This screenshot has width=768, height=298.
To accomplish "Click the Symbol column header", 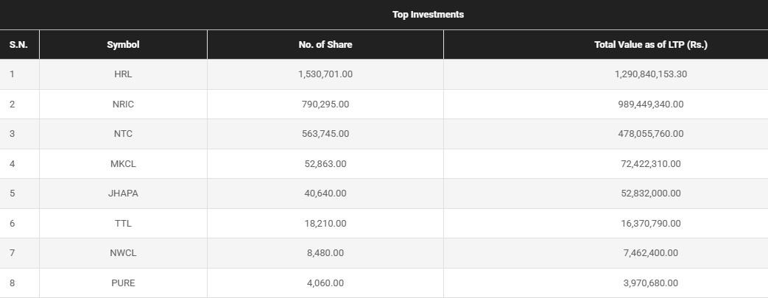I will pyautogui.click(x=123, y=45).
